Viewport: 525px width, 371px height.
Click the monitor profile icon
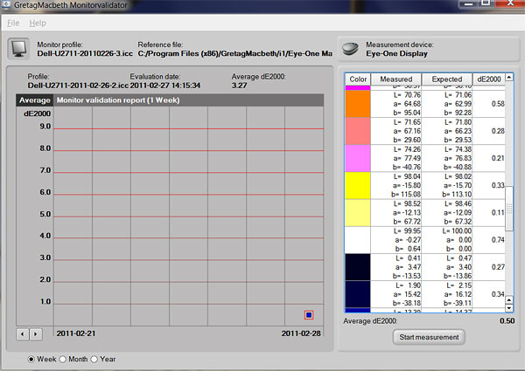(x=18, y=49)
